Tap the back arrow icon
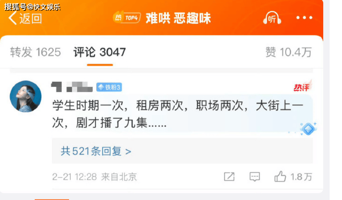Screen dimensions: 342x200 pos(13,18)
